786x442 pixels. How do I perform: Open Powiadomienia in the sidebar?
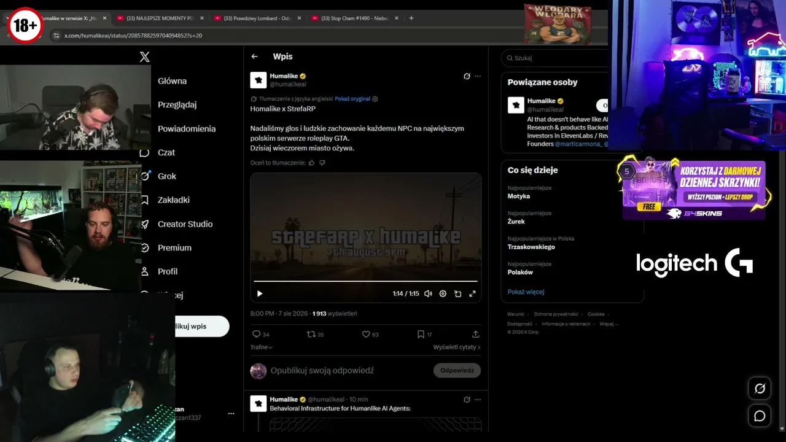(187, 129)
